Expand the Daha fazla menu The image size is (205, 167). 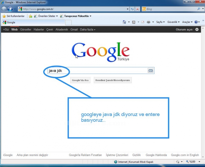click(x=88, y=29)
